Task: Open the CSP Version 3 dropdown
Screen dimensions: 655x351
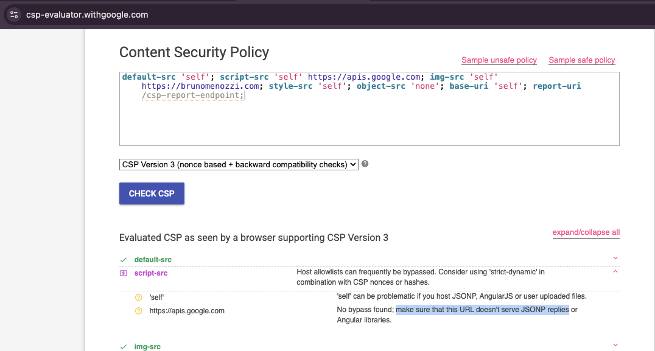Action: [x=239, y=164]
